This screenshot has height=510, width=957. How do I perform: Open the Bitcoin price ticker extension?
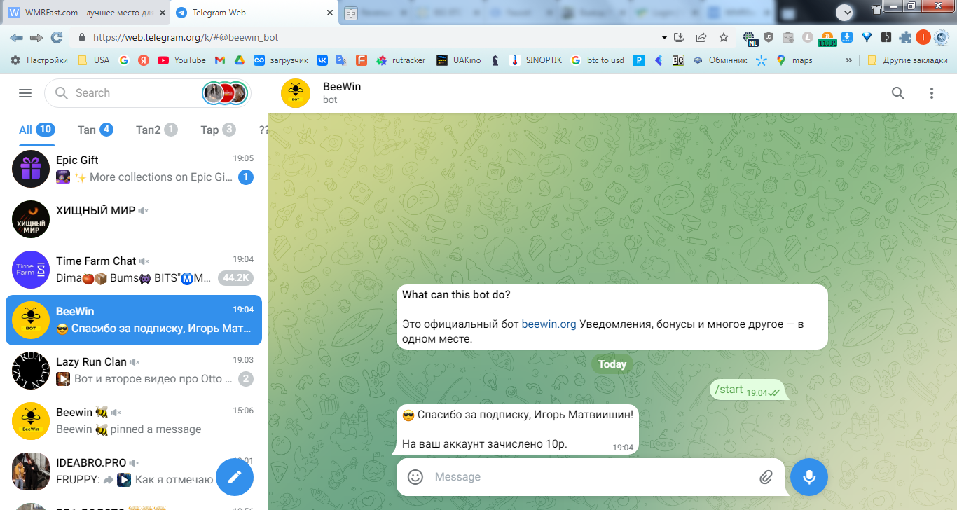pyautogui.click(x=827, y=39)
